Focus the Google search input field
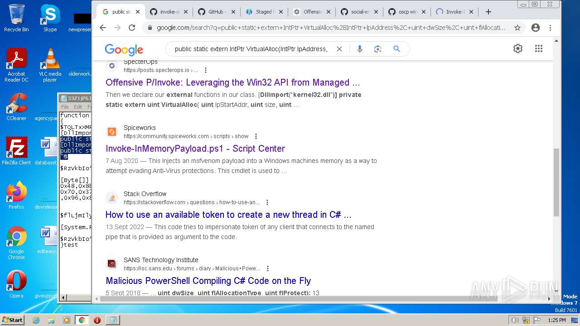This screenshot has height=326, width=580. pos(251,49)
